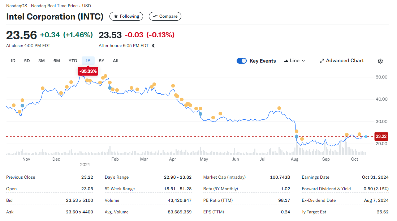The image size is (397, 221).
Task: Click the Beta (5Y Monthly) label
Action: click(220, 189)
